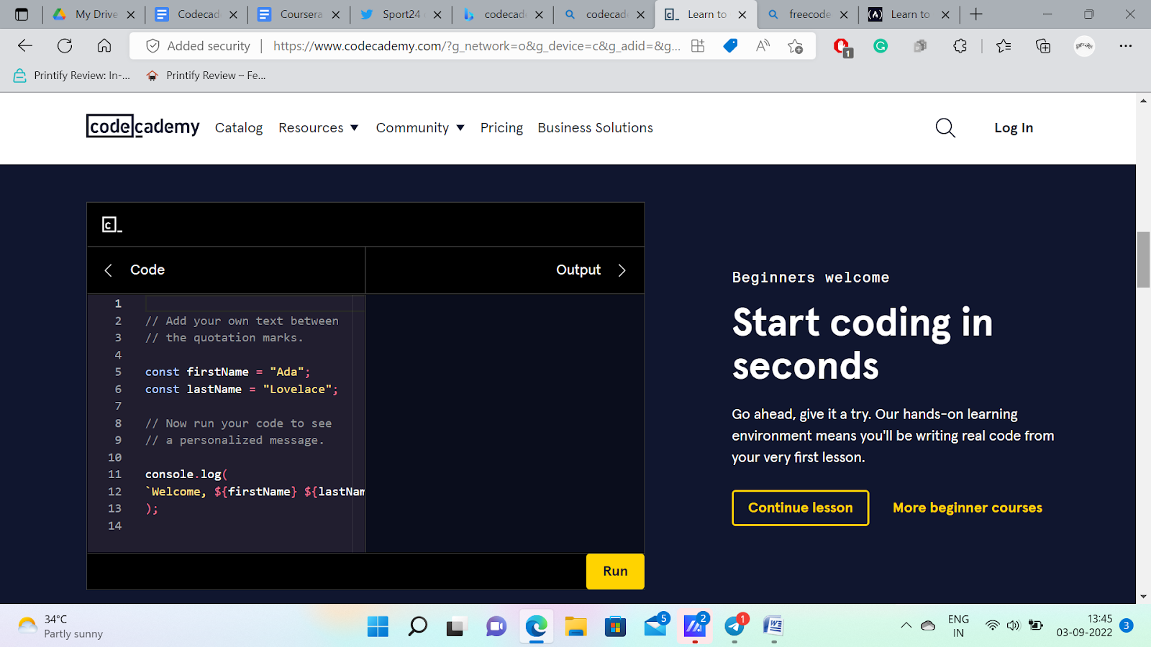
Task: Click the right chevron beside Output
Action: click(622, 270)
